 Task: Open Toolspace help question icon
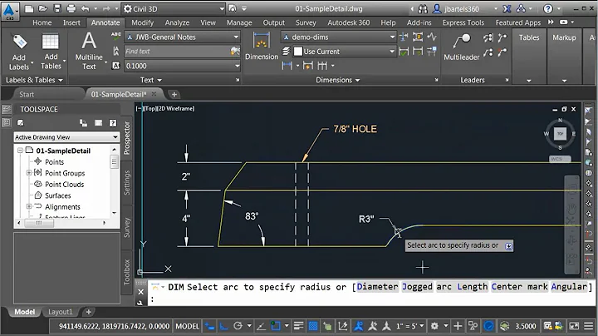(x=113, y=123)
